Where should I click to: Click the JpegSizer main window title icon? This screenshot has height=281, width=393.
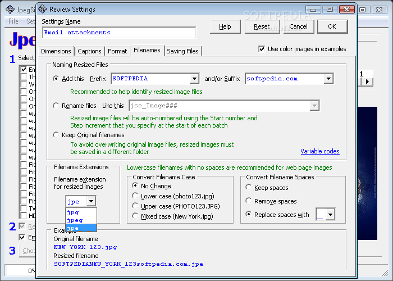tap(10, 10)
